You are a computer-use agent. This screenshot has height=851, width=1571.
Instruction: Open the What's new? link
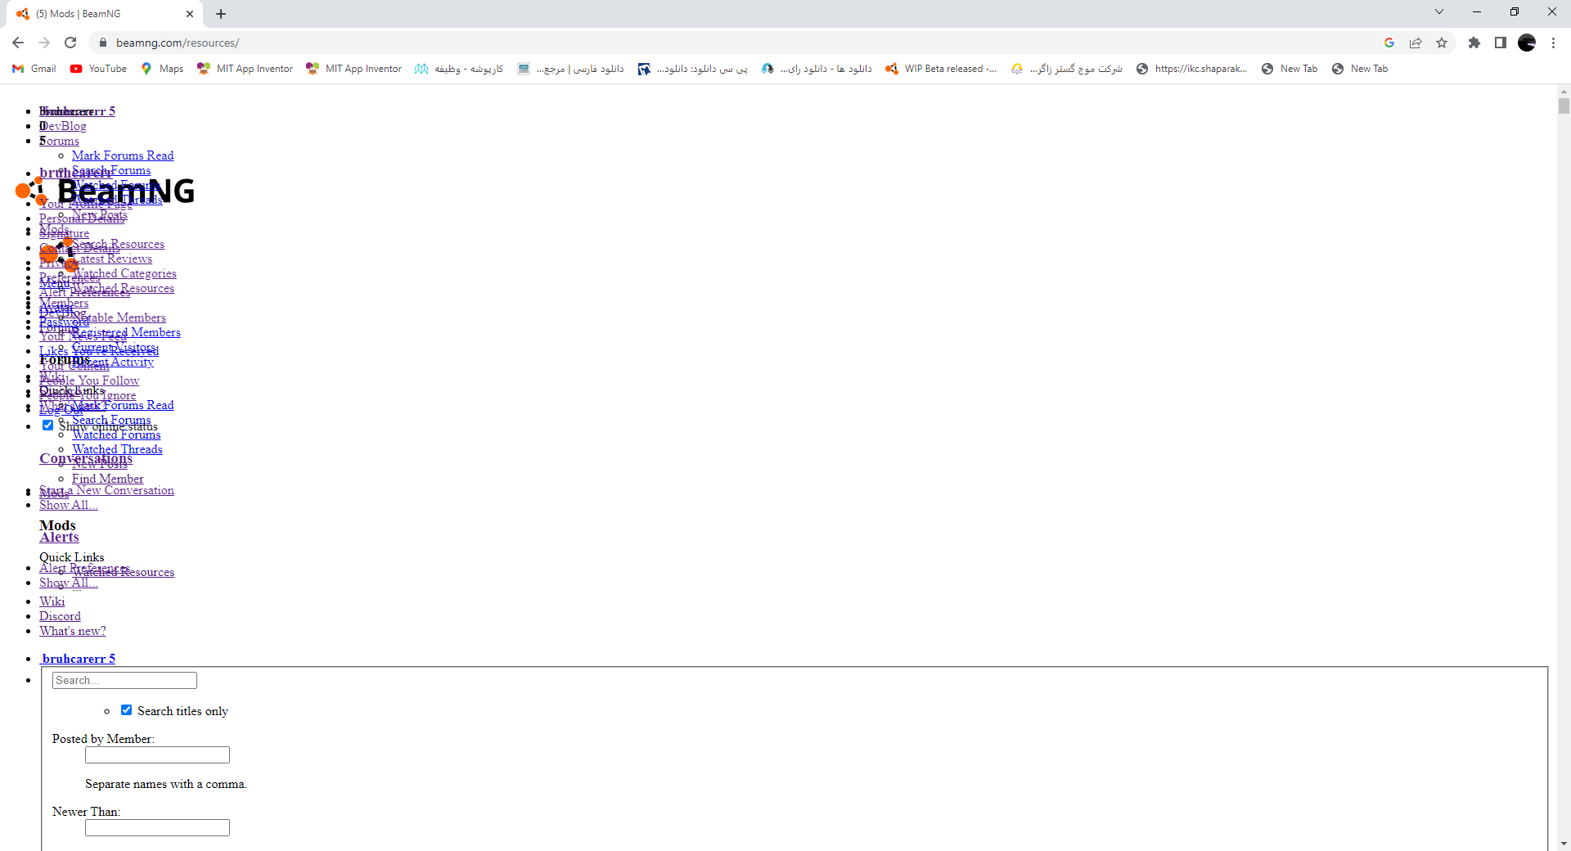coord(72,631)
